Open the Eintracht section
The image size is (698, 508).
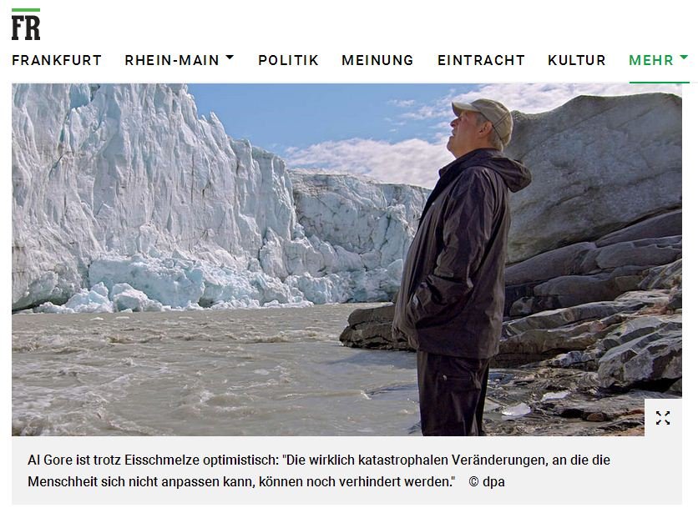coord(481,60)
